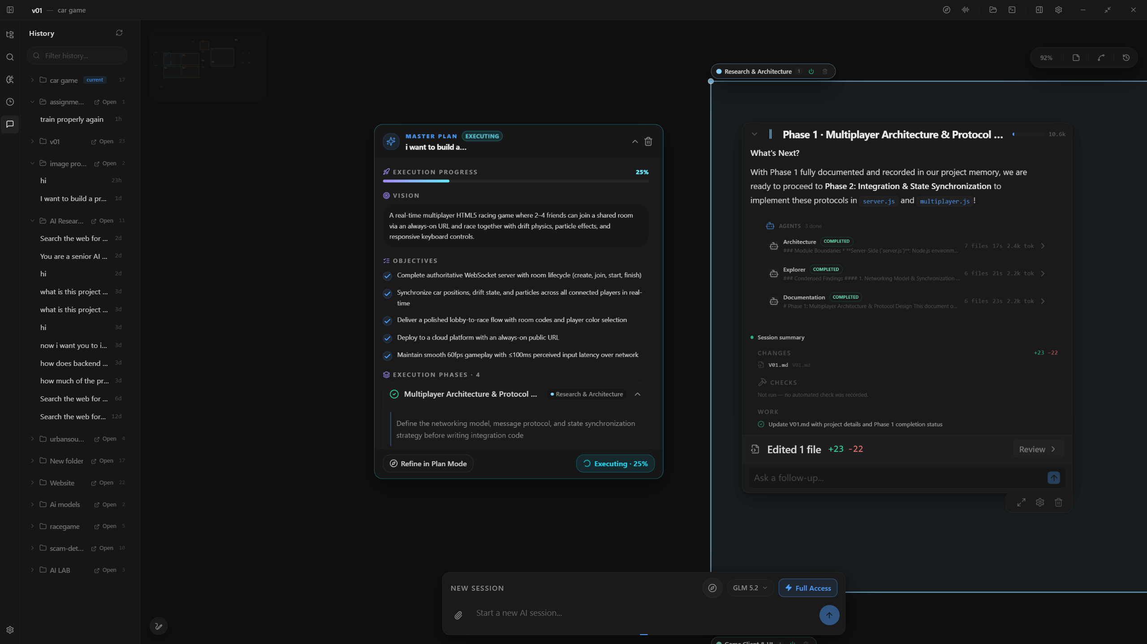Toggle power on Research & Architecture group
1147x644 pixels.
pyautogui.click(x=811, y=72)
